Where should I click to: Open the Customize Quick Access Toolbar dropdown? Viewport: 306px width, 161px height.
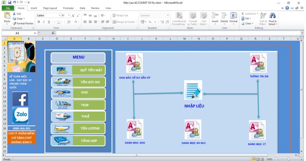click(x=29, y=3)
